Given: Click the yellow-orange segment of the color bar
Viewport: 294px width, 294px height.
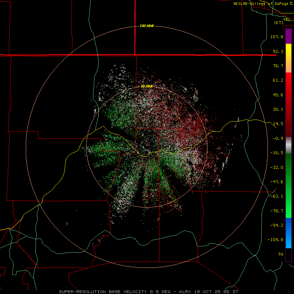Looking at the screenshot, I should [288, 58].
